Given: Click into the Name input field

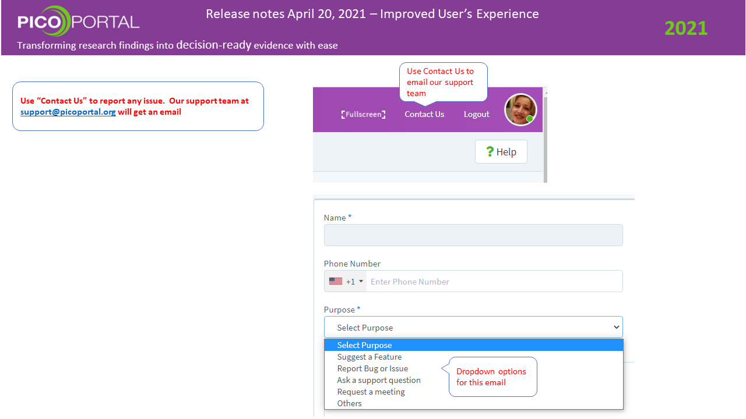Looking at the screenshot, I should (473, 235).
